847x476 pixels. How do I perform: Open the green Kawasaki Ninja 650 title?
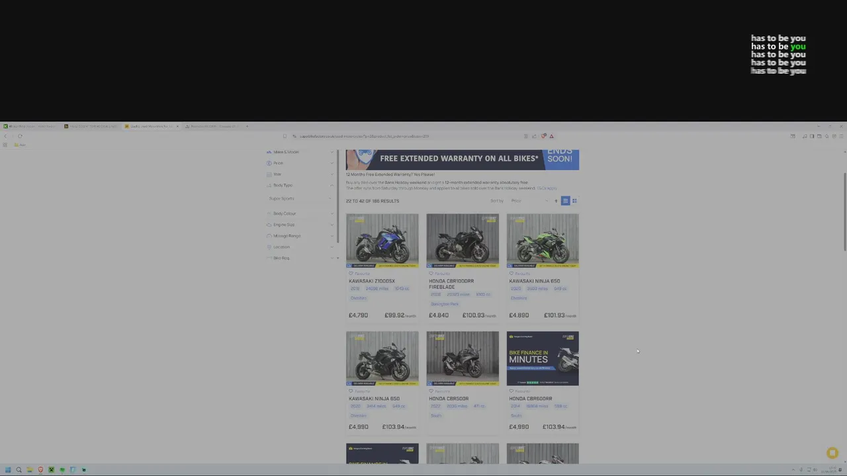534,281
